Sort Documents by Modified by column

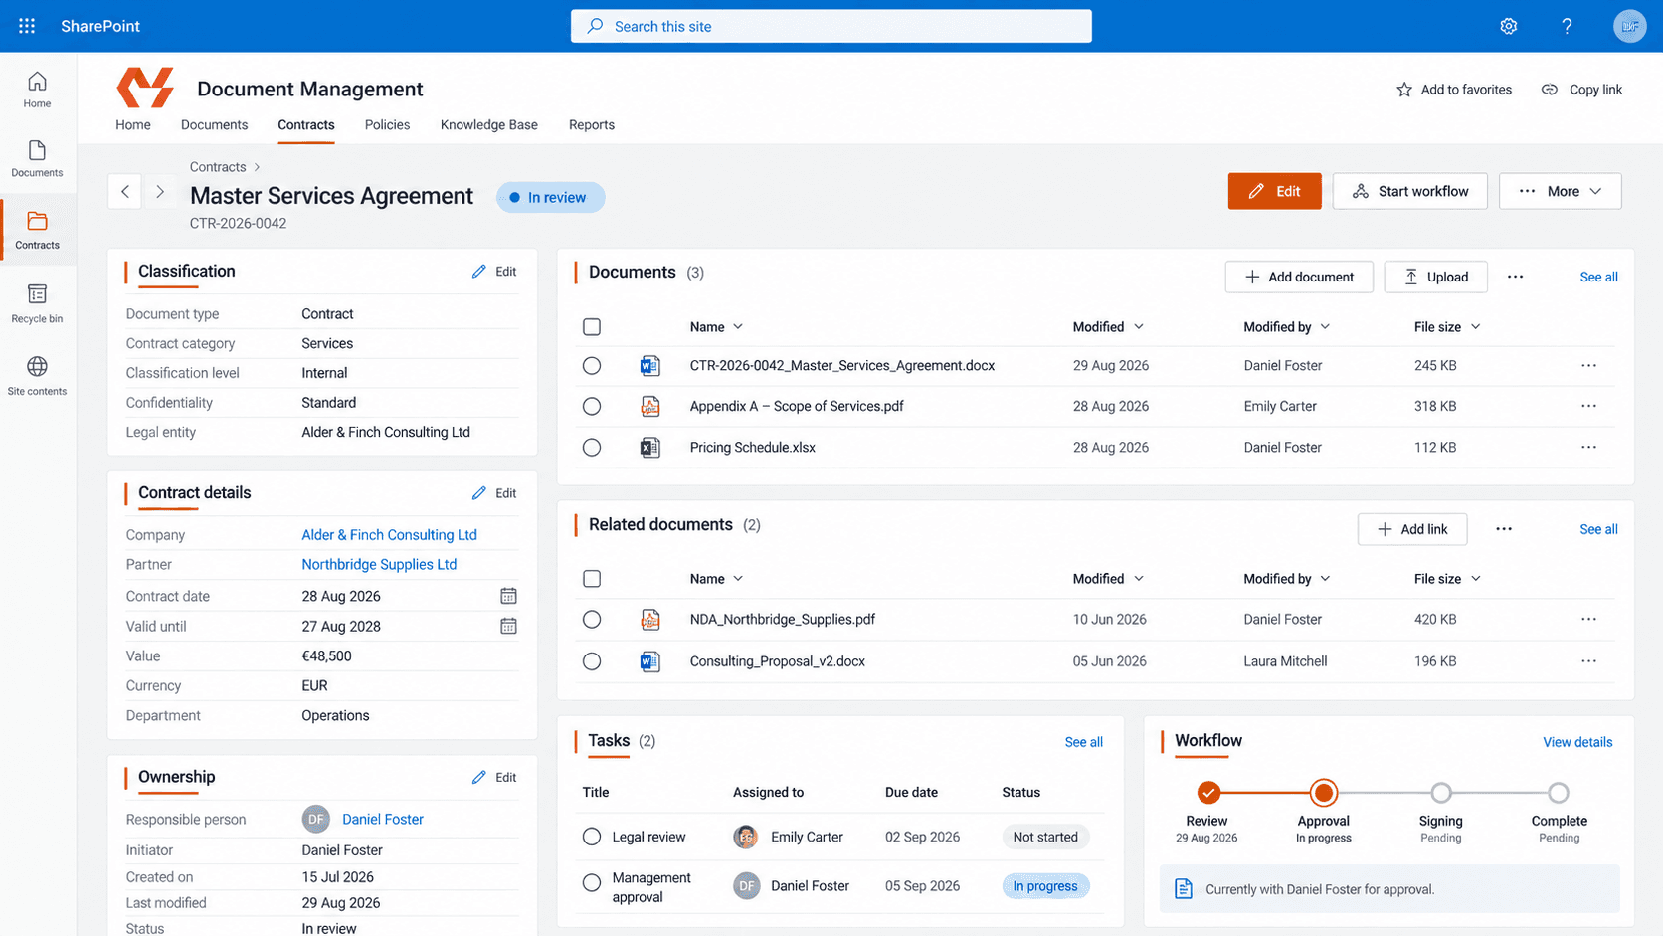tap(1286, 327)
